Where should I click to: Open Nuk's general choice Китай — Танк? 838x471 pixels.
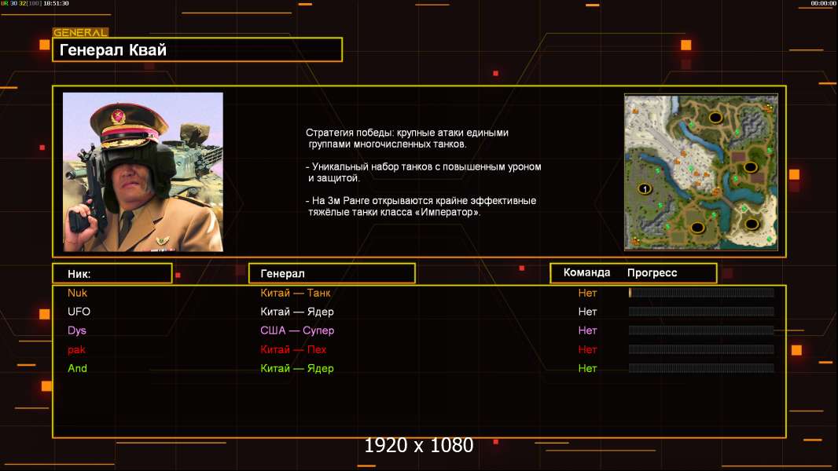pyautogui.click(x=296, y=293)
